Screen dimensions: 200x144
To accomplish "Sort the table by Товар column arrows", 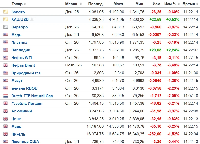I will coord(25,4).
